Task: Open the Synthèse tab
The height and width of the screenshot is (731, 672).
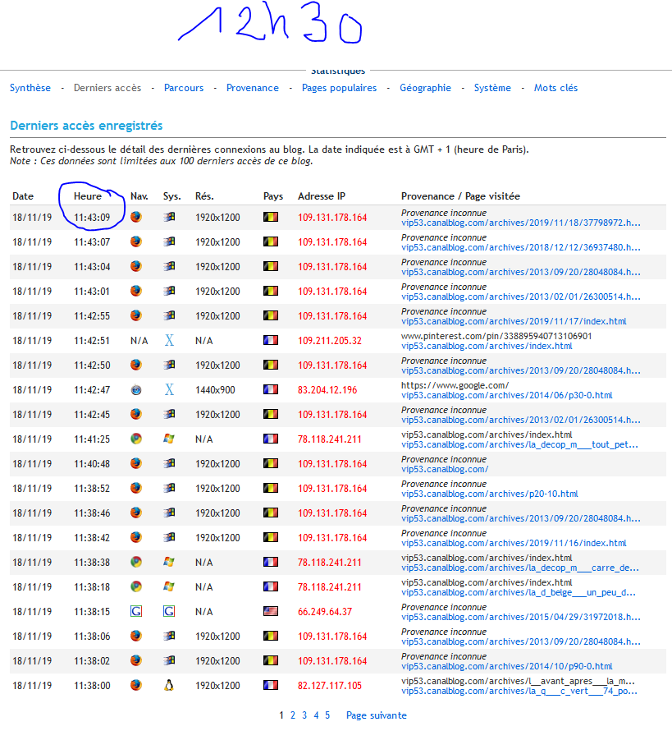Action: pos(30,88)
